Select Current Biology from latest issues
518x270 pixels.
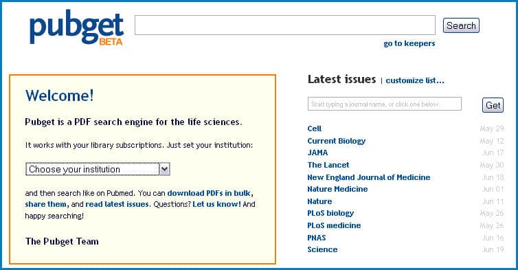pyautogui.click(x=337, y=141)
